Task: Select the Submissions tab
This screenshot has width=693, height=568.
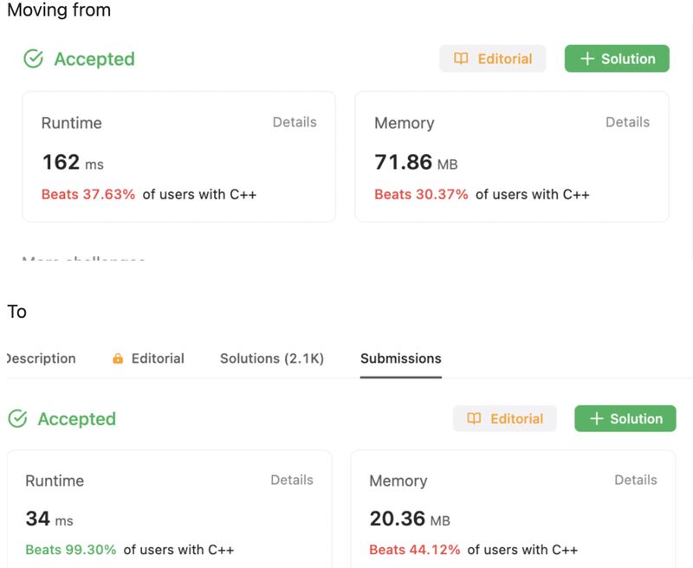Action: (401, 358)
